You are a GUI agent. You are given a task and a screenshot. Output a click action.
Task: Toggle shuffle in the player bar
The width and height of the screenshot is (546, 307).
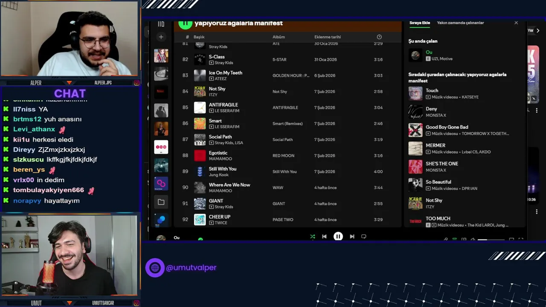click(313, 237)
